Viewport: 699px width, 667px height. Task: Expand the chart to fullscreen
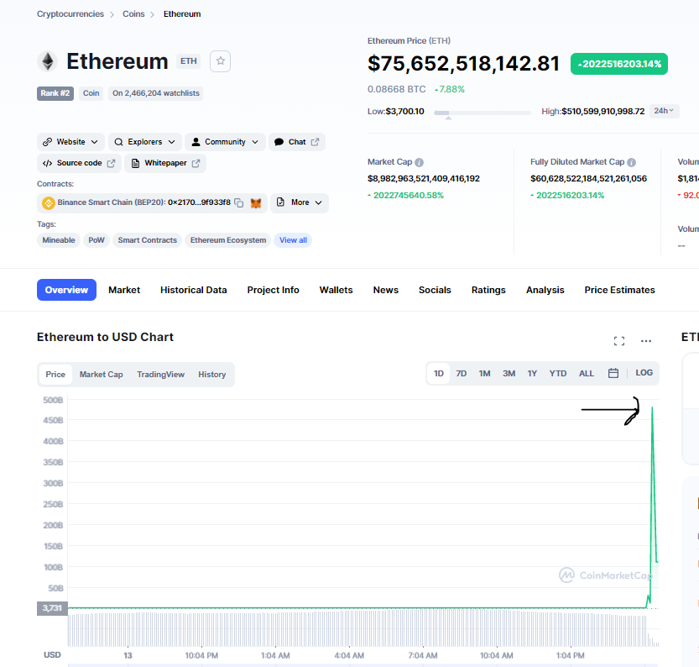click(619, 341)
